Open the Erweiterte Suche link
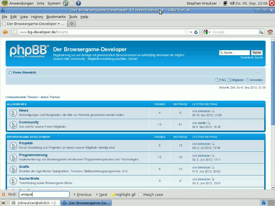 (x=252, y=58)
